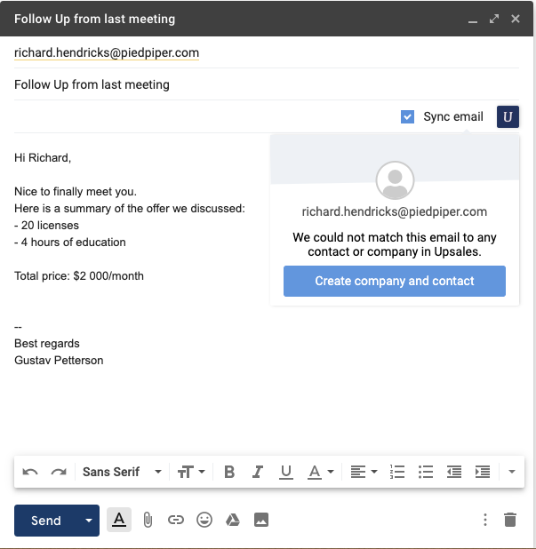Screen dimensions: 536x549
Task: Uncheck the Sync email checkbox
Action: pos(407,116)
